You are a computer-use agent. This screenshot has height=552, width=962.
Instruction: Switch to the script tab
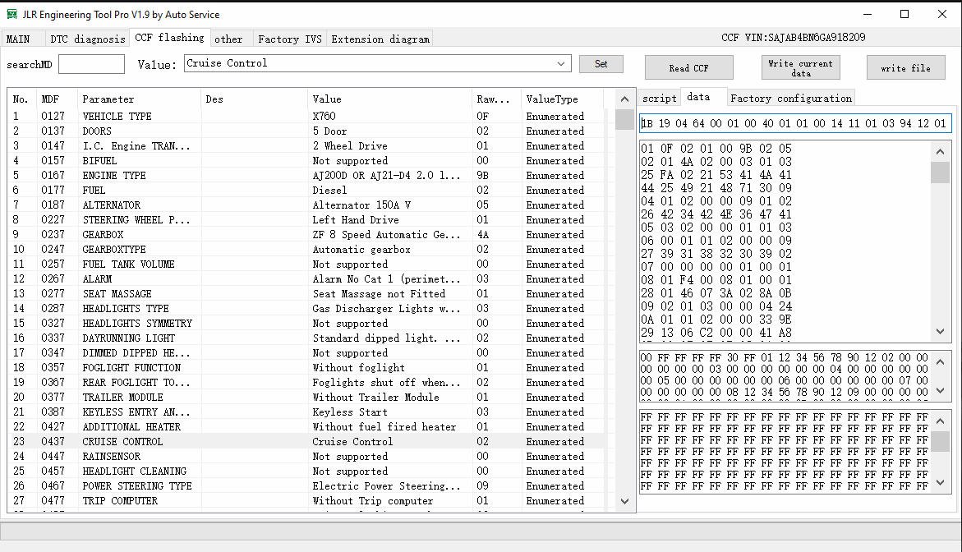tap(660, 98)
